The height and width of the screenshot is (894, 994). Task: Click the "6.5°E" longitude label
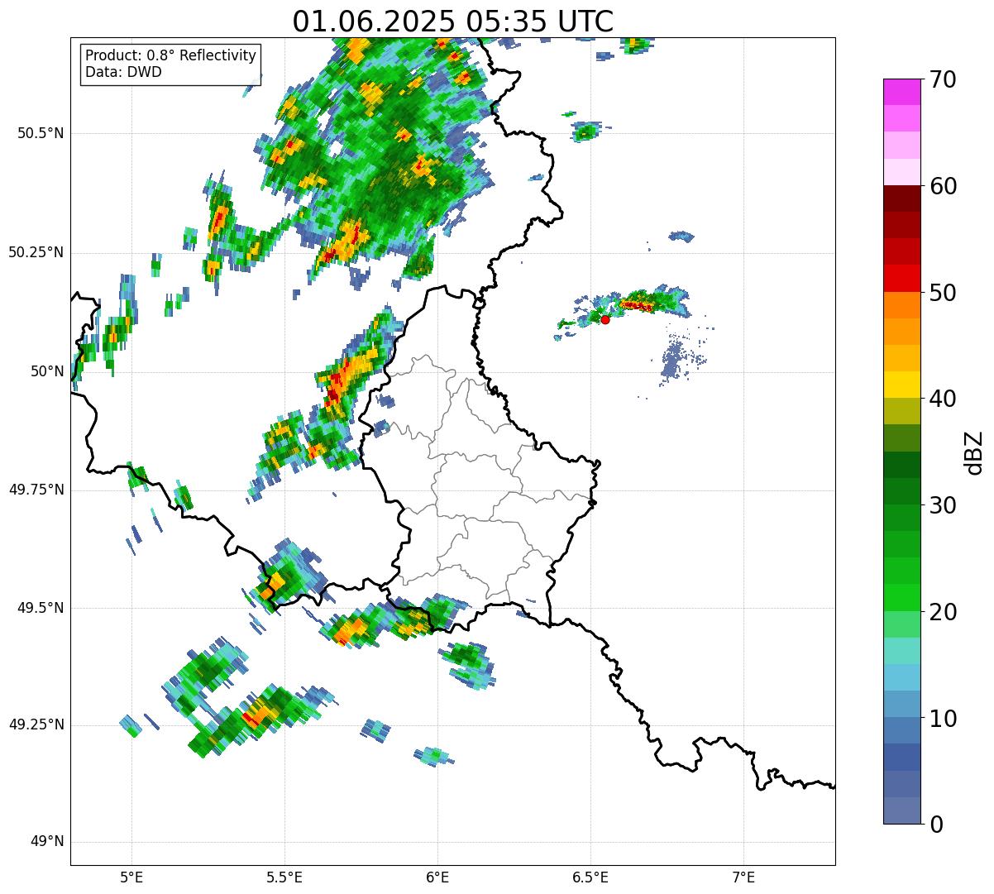tap(590, 877)
